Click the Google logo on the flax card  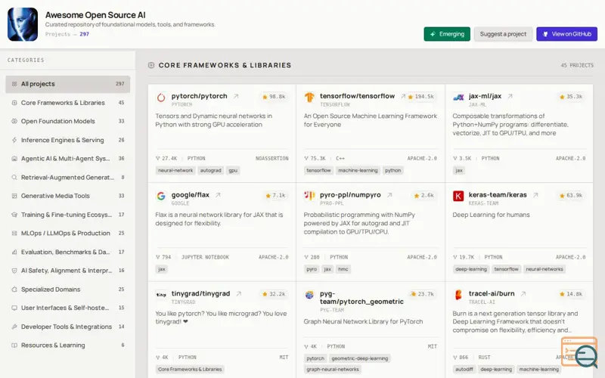tap(161, 196)
